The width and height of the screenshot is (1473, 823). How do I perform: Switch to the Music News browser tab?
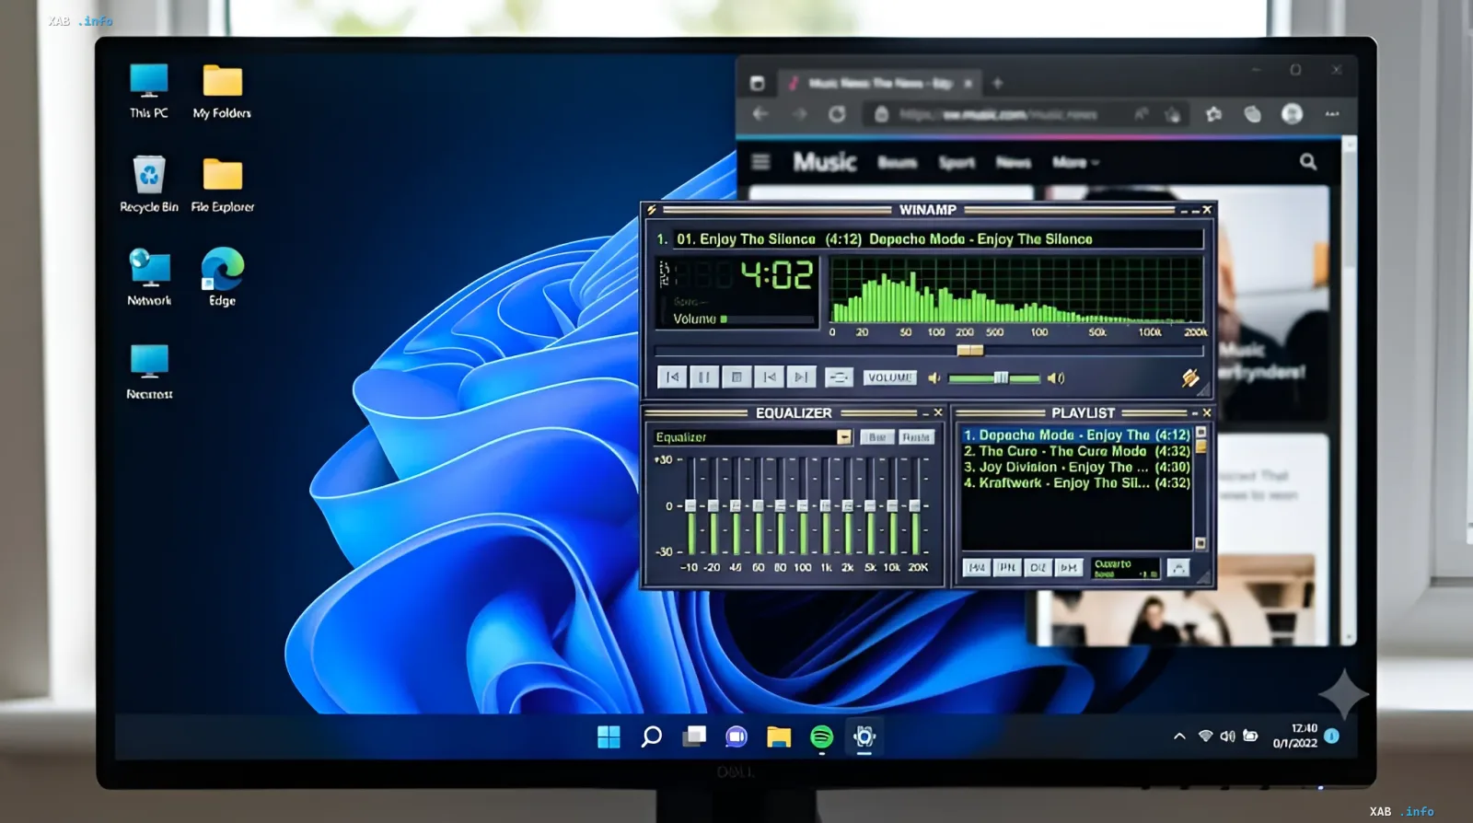coord(879,83)
